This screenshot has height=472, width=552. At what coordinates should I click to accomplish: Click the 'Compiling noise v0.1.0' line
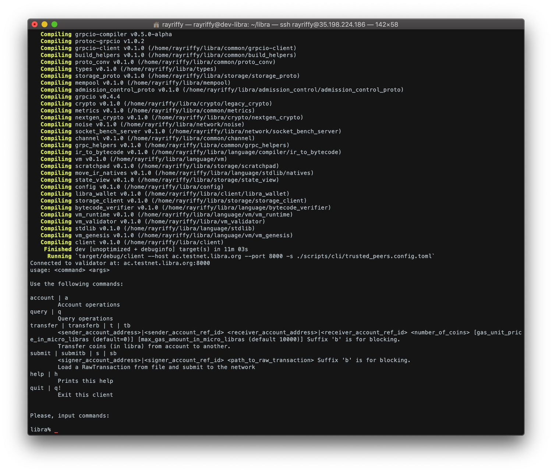(x=142, y=125)
